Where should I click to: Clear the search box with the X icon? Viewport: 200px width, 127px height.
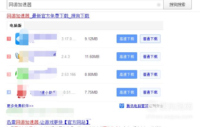[159, 5]
